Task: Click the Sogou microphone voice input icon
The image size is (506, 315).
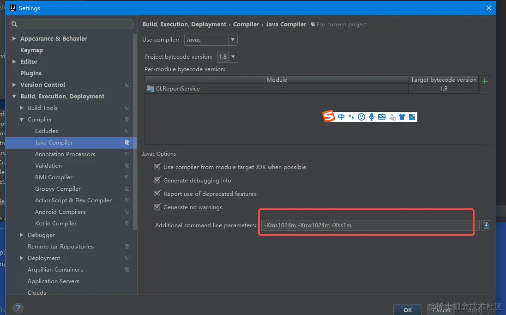Action: 372,117
